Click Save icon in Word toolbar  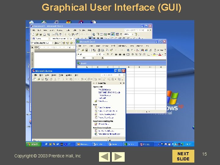click(x=41, y=34)
